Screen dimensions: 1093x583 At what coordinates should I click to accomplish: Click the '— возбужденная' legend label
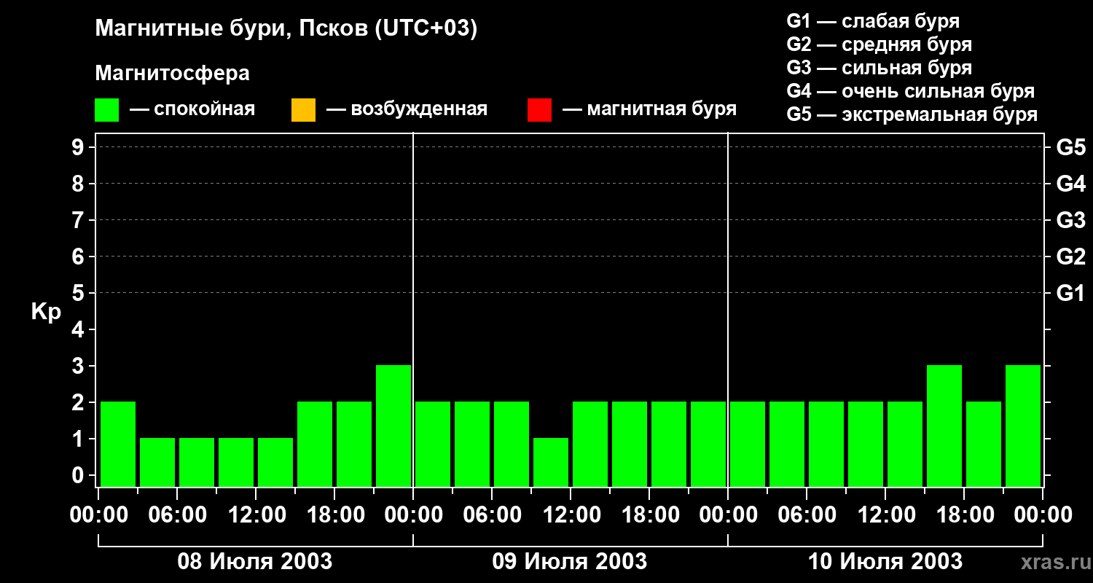407,109
